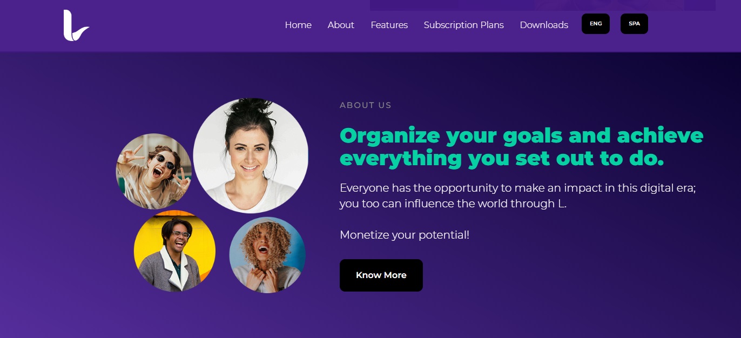
Task: Click the heading line 'Organize your goals and achieve'
Action: (521, 135)
